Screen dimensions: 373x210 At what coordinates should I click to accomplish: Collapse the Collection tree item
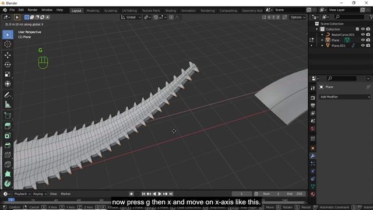317,29
